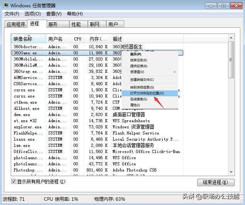Select the 360MobileL process row
The height and width of the screenshot is (205, 245).
(x=97, y=59)
